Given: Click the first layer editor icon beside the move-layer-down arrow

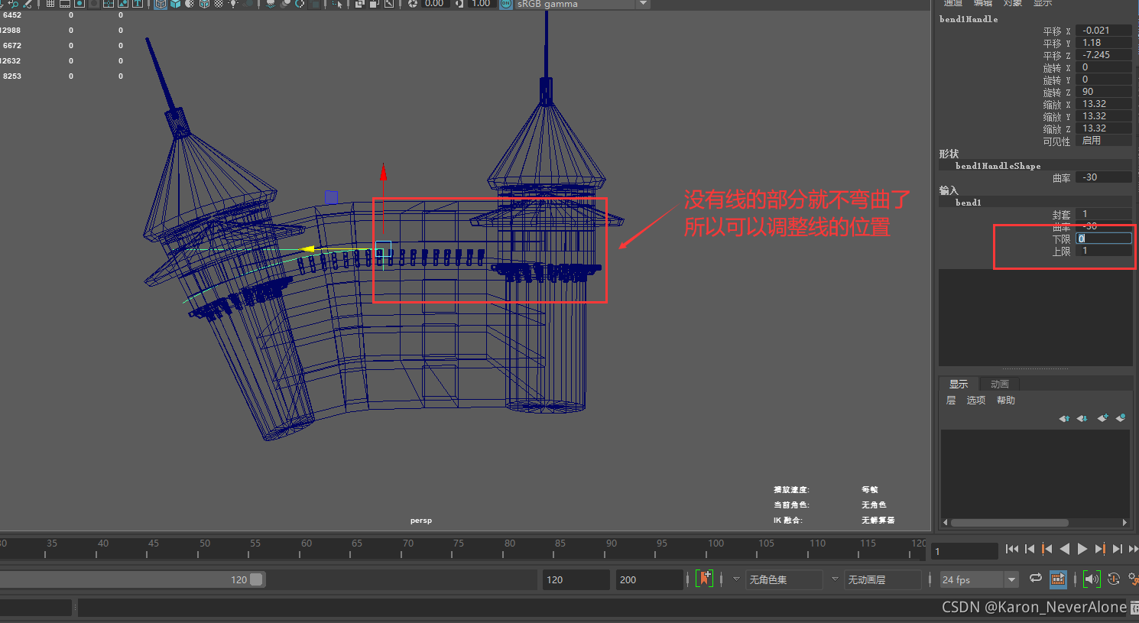Looking at the screenshot, I should 1064,418.
